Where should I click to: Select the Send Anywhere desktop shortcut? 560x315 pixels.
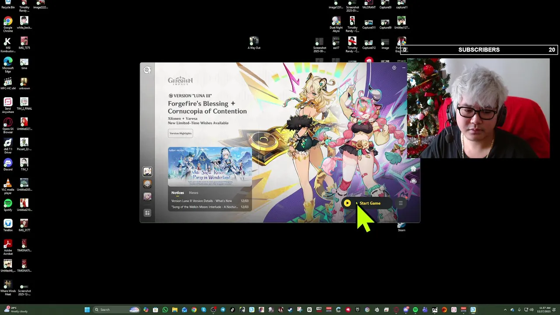[x=8, y=105]
